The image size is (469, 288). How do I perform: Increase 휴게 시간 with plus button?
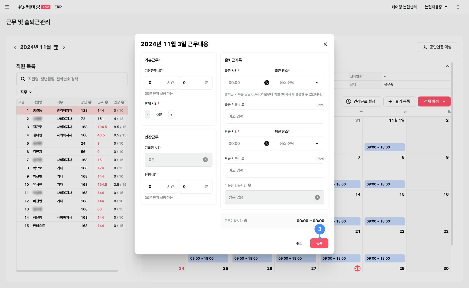point(171,115)
